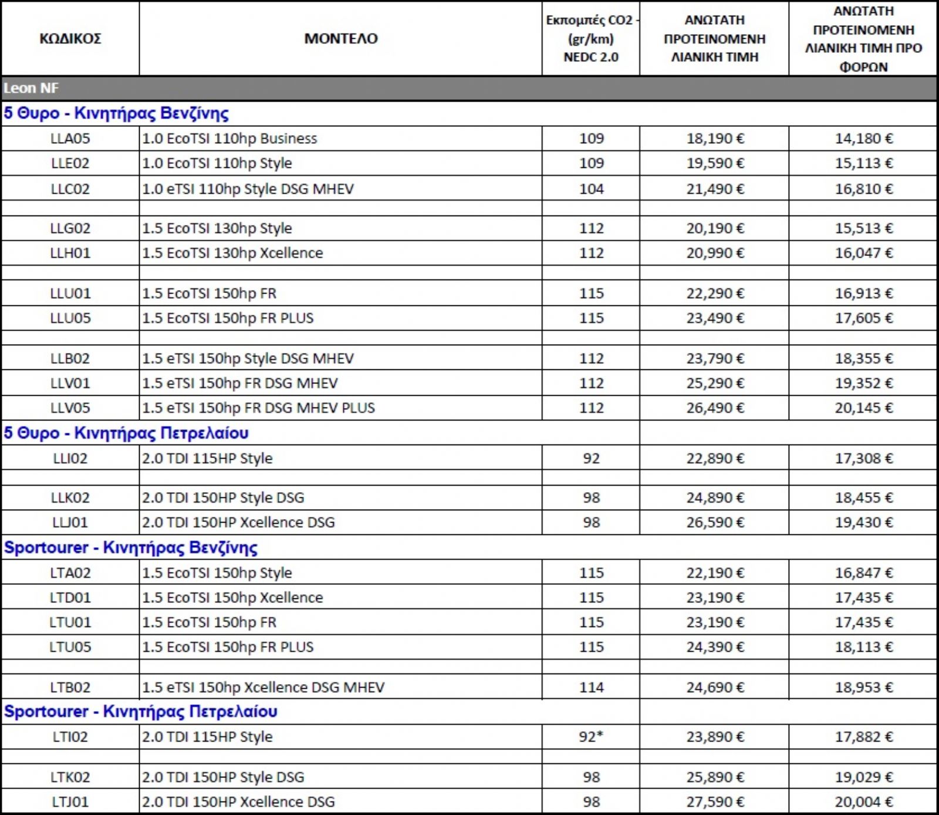Select code cell LLV01
This screenshot has width=939, height=815.
pyautogui.click(x=70, y=383)
